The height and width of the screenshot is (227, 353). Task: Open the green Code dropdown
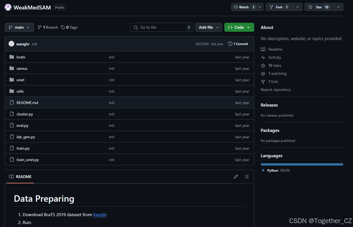coord(239,27)
